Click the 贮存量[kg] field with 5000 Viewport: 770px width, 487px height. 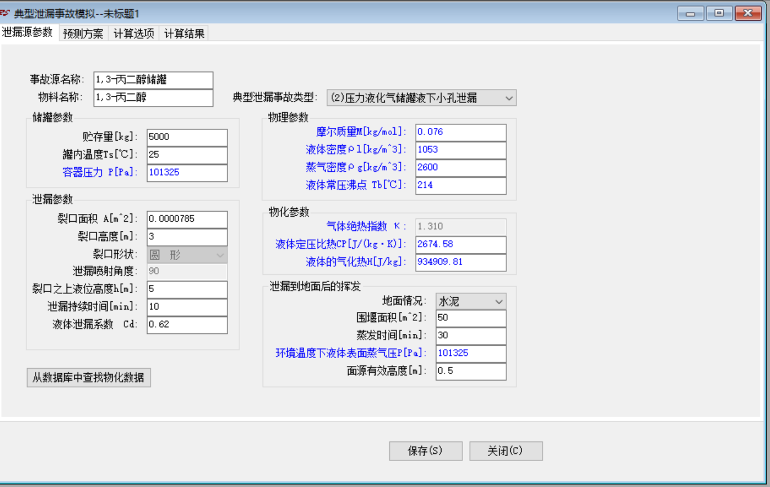click(x=187, y=137)
